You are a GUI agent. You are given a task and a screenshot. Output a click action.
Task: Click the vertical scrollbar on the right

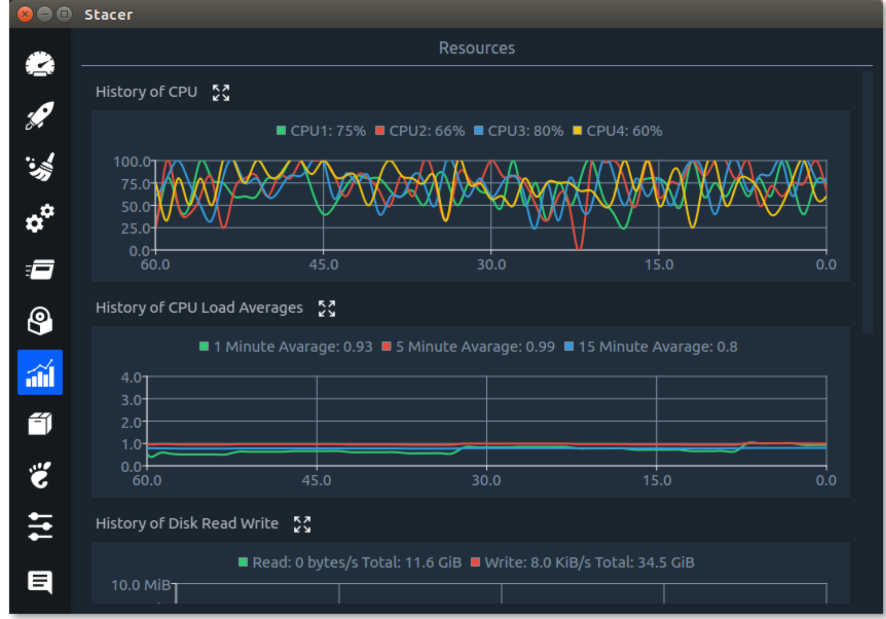click(x=867, y=202)
